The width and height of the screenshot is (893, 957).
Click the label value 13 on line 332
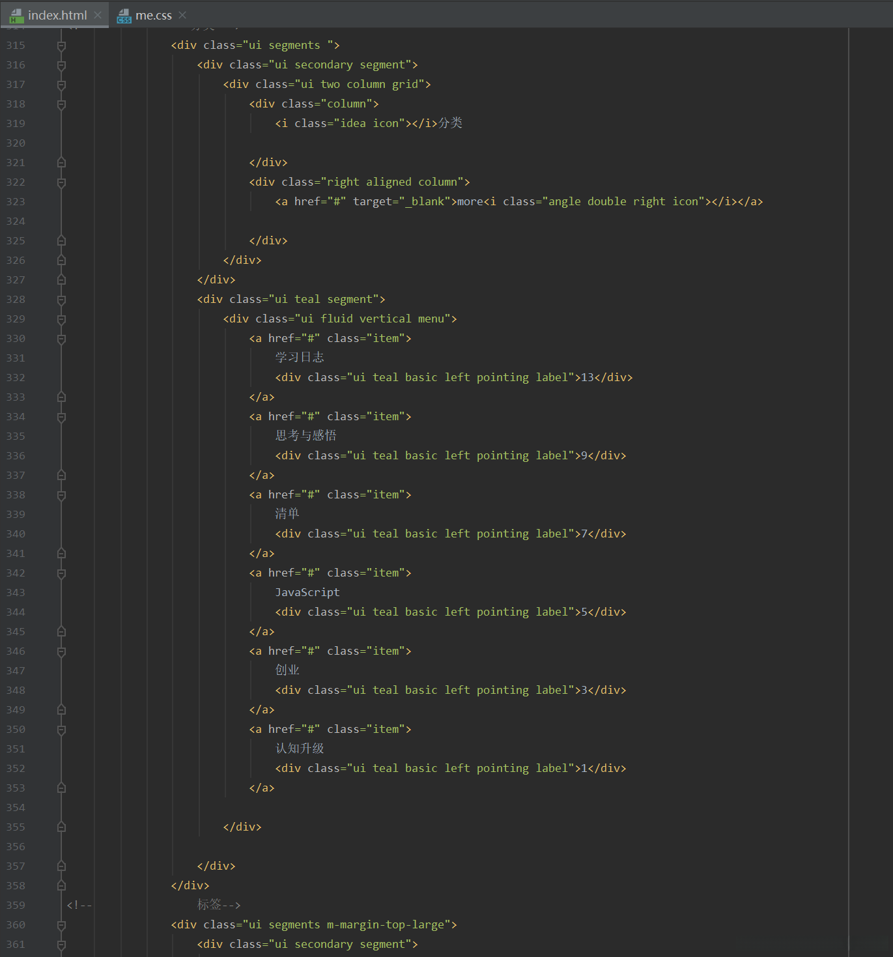click(x=588, y=377)
